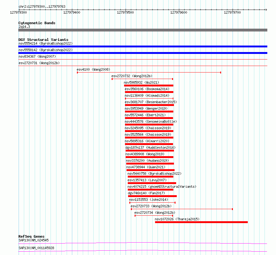This screenshot has height=255, width=276.
Task: Click the blue bar of nsv5558142
Action: click(x=143, y=53)
